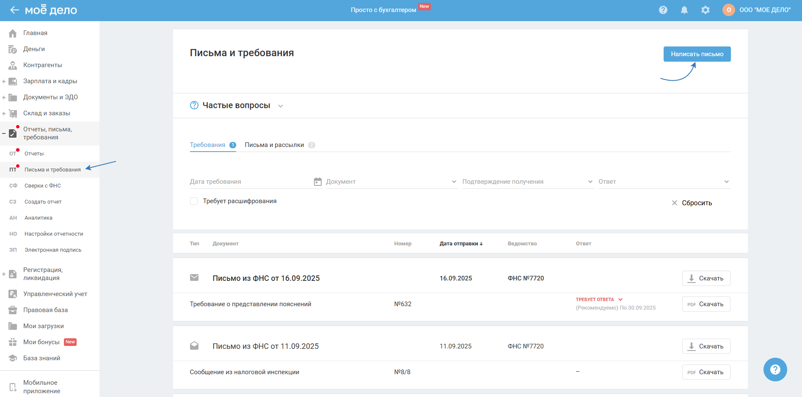This screenshot has width=802, height=397.
Task: Open the Документ filter dropdown
Action: (391, 182)
